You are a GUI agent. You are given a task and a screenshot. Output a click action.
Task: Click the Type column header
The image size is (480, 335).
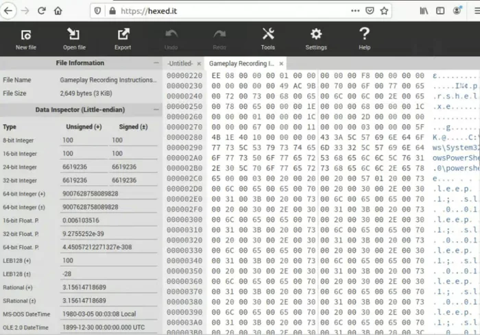coord(10,127)
